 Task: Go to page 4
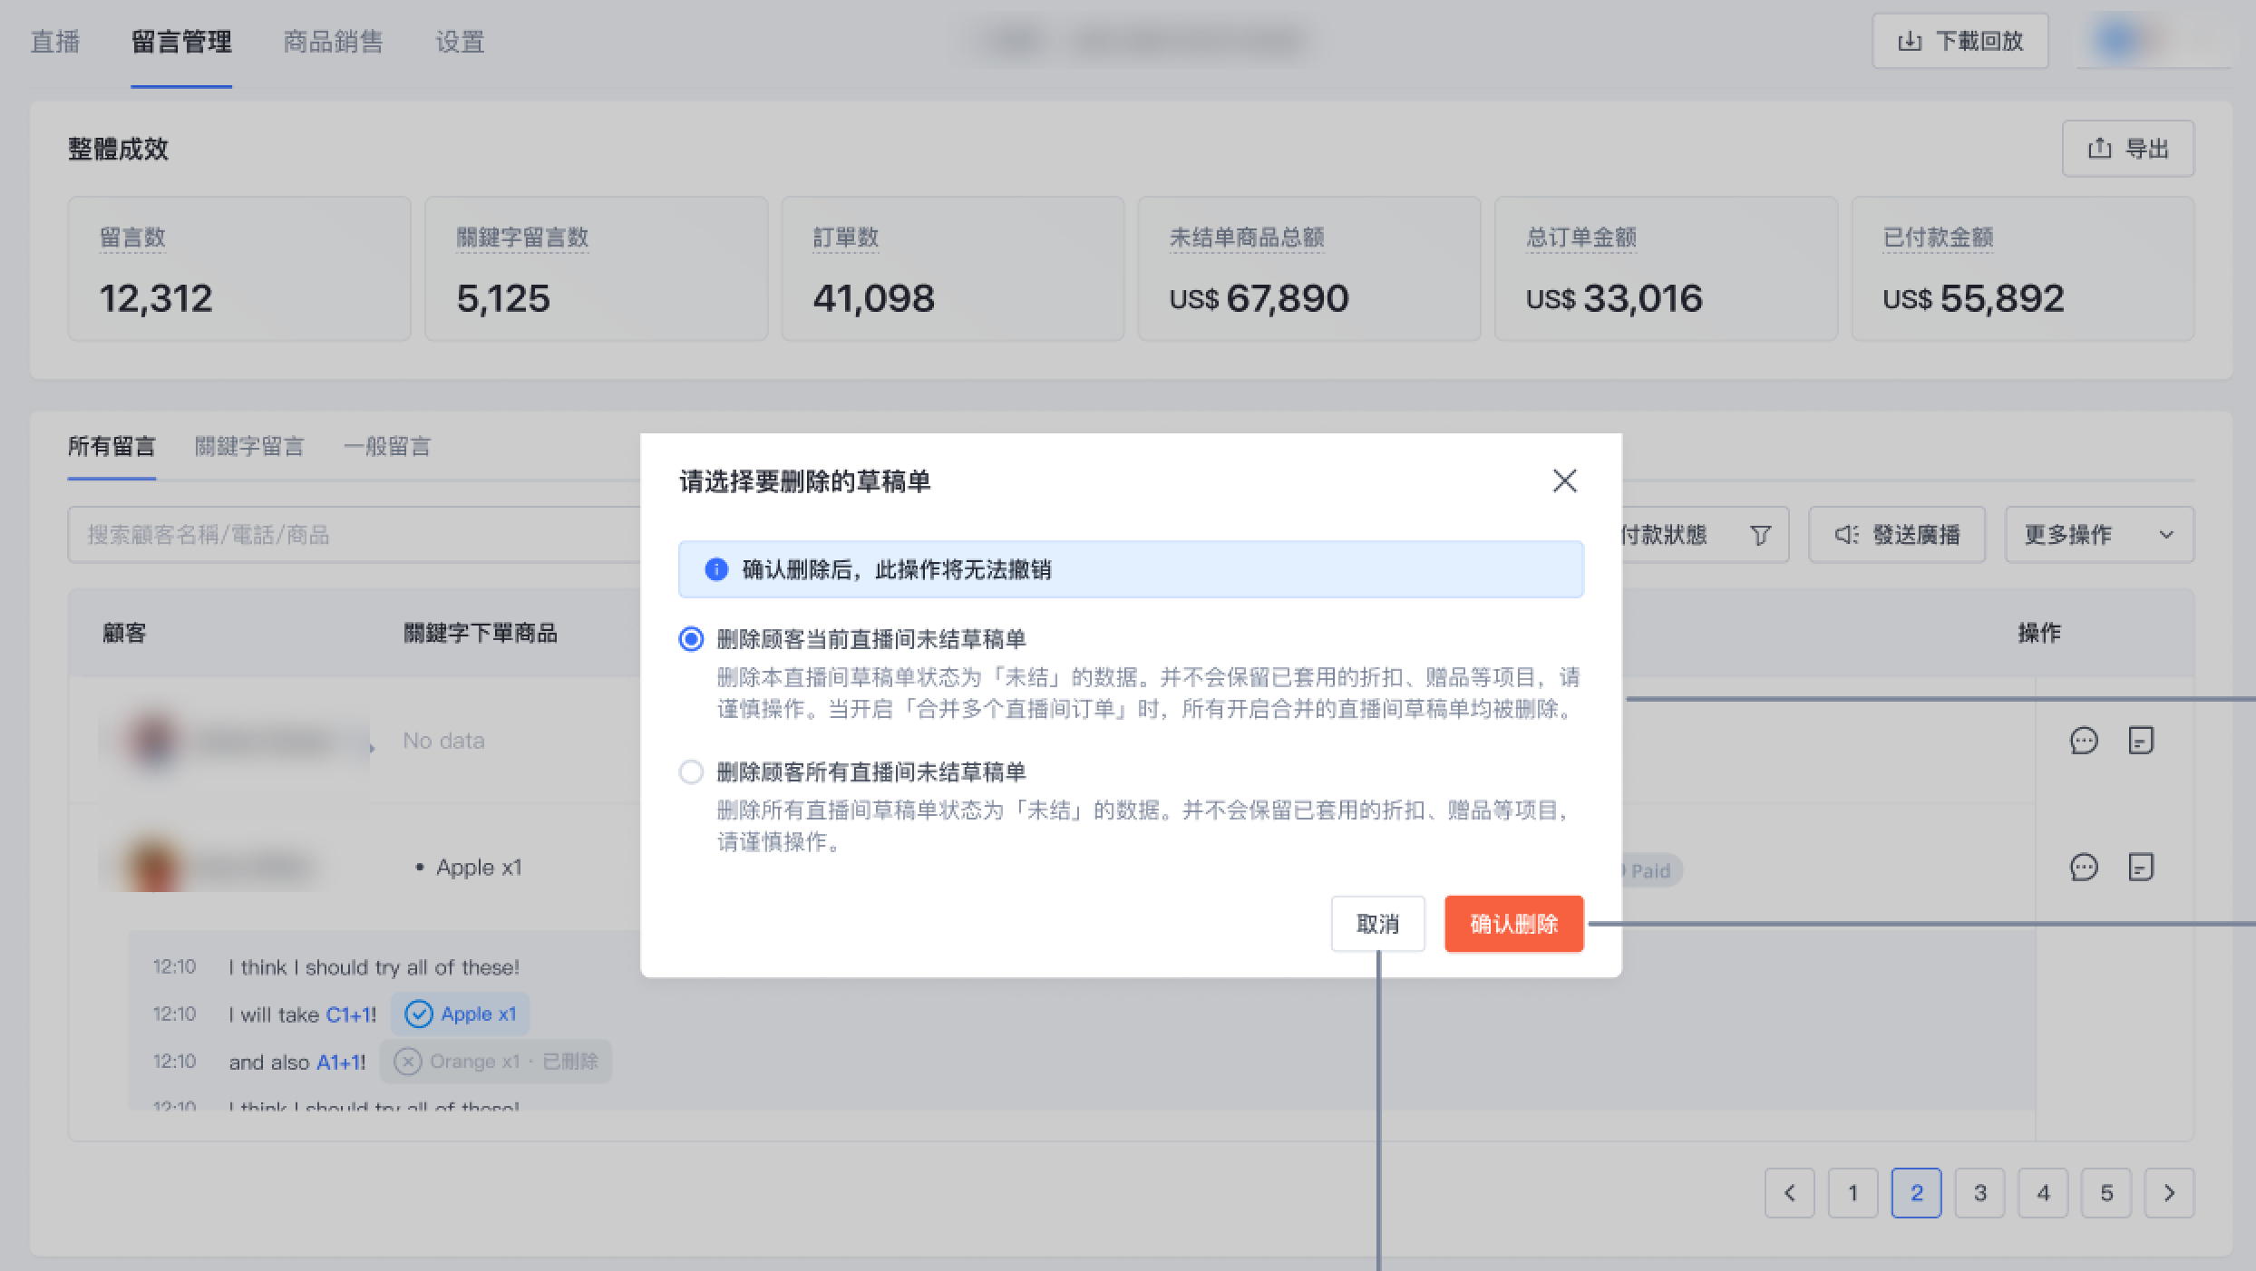tap(2043, 1193)
